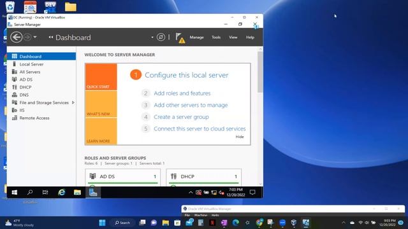Open the Tools menu

coord(216,38)
